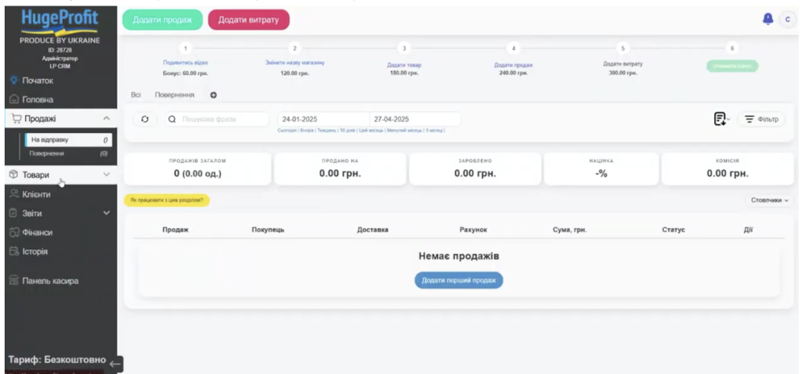Click the Доставка column header
This screenshot has width=802, height=374.
(x=372, y=230)
